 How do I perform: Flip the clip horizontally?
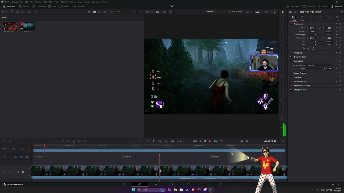point(308,48)
